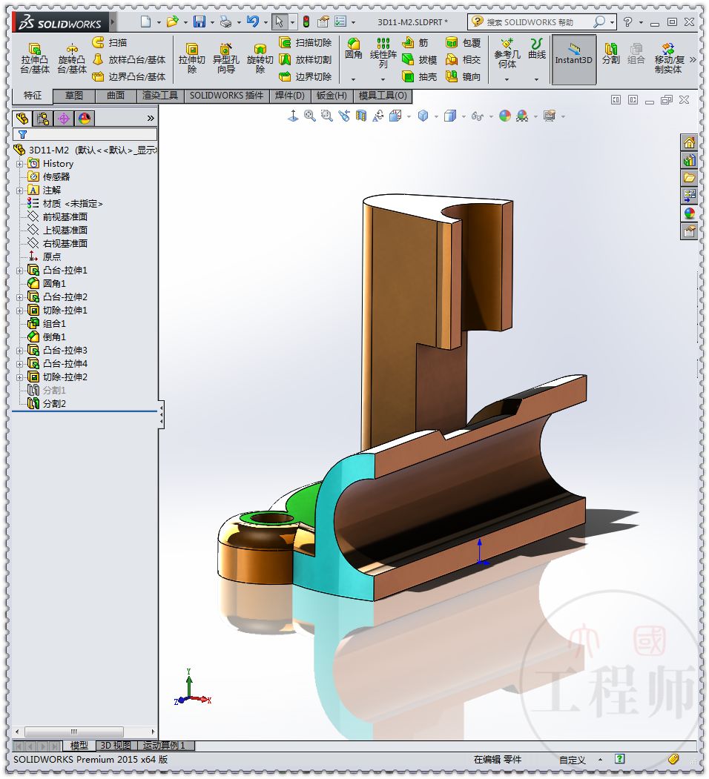
Task: Switch to the 模具工具(O) mold tools tab
Action: point(383,96)
